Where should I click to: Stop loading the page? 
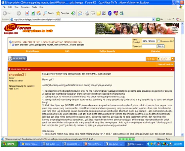tap(27, 13)
